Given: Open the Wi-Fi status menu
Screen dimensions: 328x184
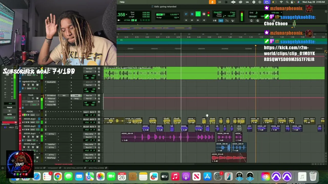Looking at the screenshot, I should point(281,2).
